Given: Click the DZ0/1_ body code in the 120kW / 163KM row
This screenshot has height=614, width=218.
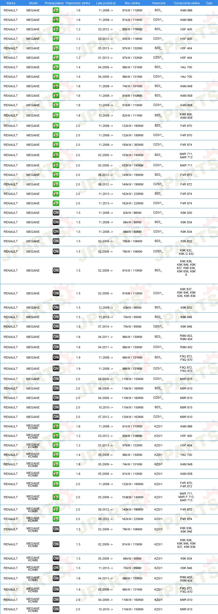Looking at the screenshot, I should tap(158, 417).
